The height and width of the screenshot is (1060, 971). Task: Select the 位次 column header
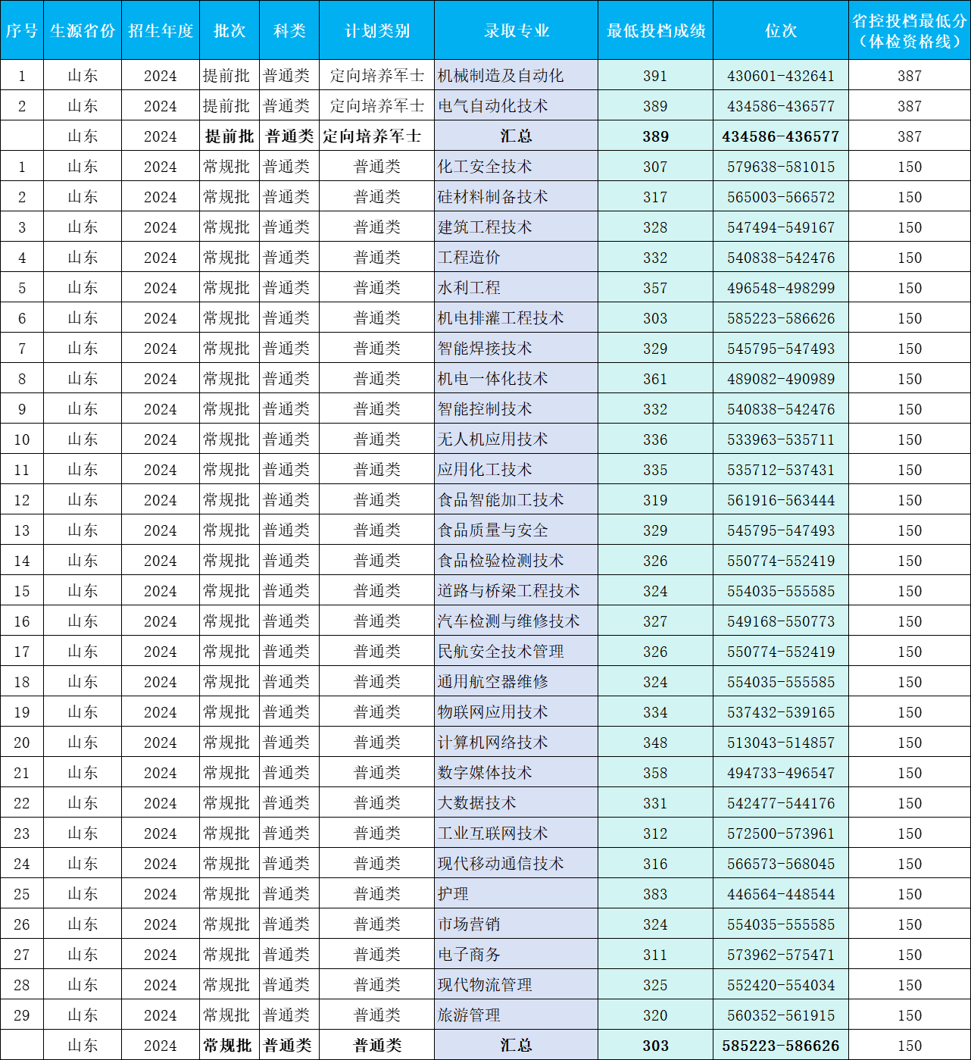point(780,30)
